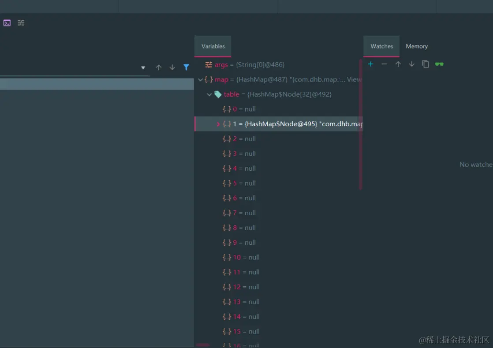The height and width of the screenshot is (348, 493).
Task: Select table entry "11 = null"
Action: point(278,272)
